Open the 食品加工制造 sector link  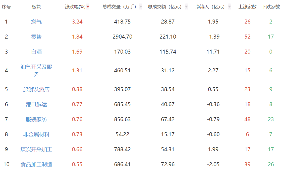pyautogui.click(x=36, y=164)
